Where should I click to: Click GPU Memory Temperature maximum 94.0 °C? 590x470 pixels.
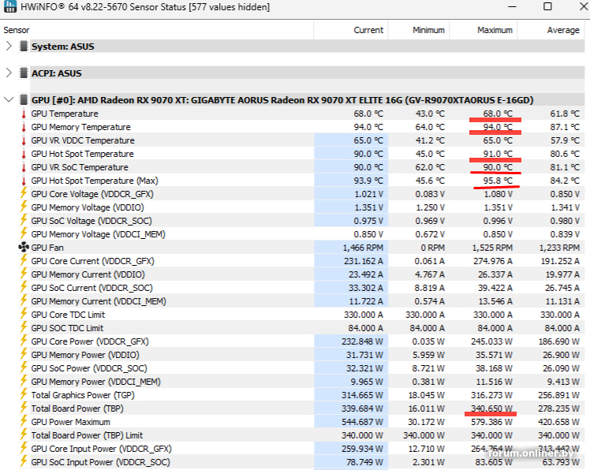[x=498, y=127]
